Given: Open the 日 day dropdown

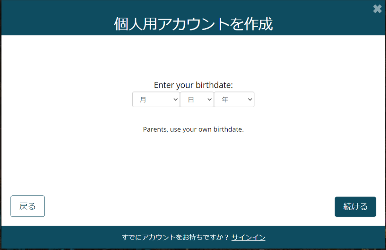Looking at the screenshot, I should coord(197,99).
